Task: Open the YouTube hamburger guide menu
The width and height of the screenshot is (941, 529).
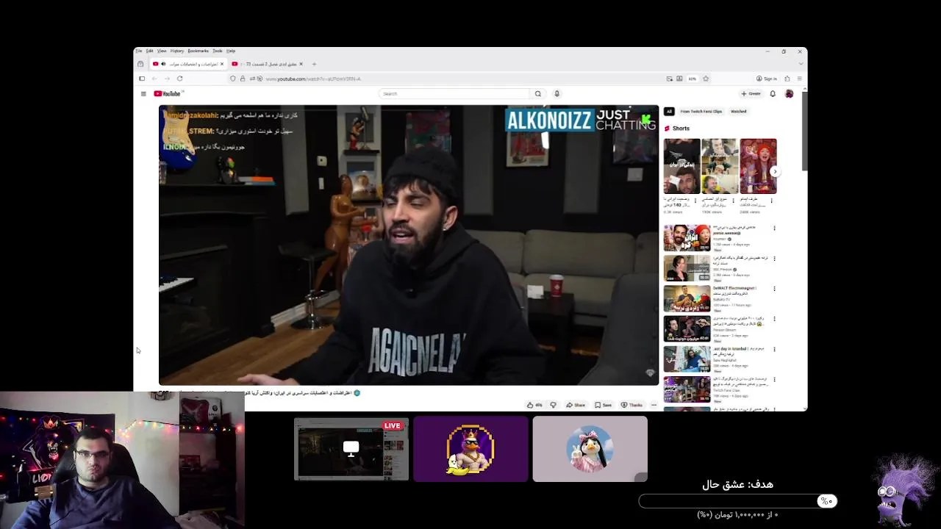Action: coord(143,94)
